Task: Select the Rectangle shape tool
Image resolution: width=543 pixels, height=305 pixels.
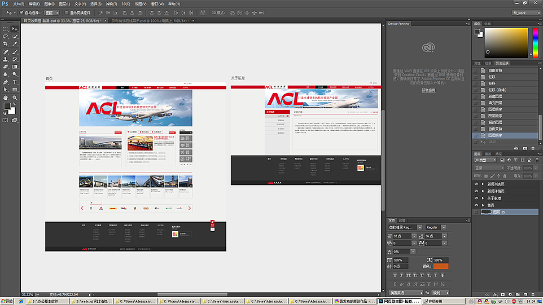Action: click(15, 90)
